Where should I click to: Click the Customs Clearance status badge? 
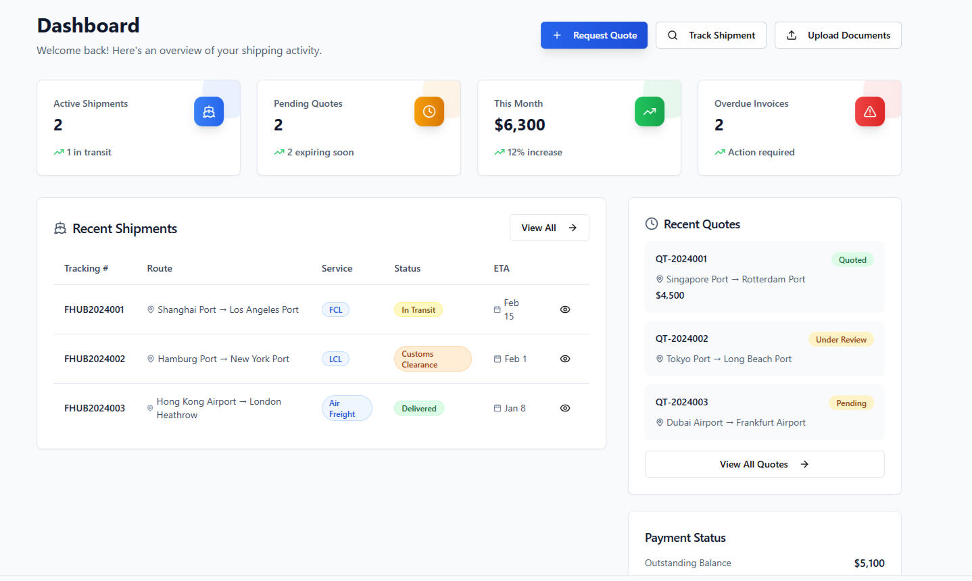(432, 359)
